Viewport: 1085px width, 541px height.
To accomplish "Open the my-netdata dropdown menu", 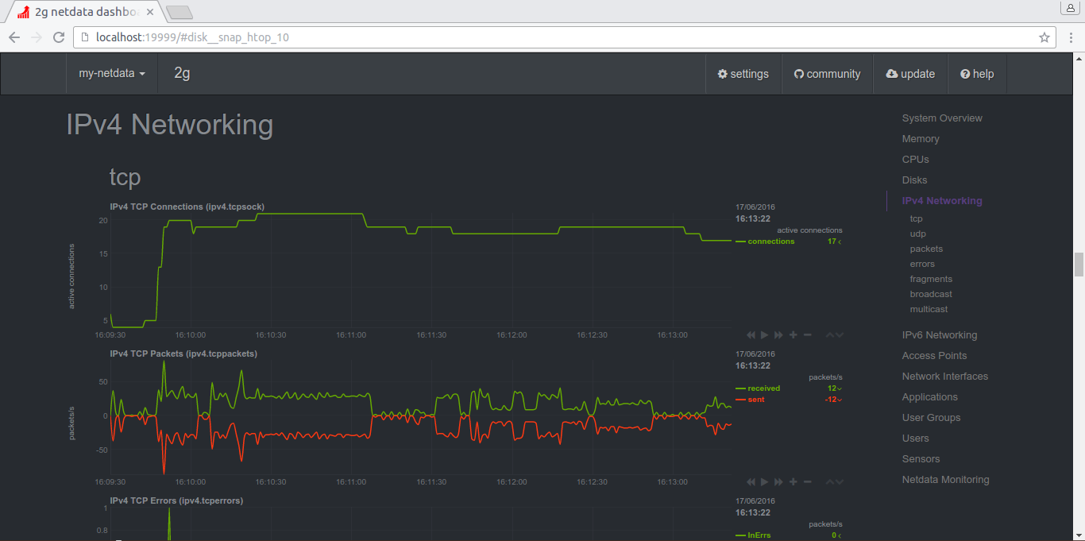I will [112, 74].
